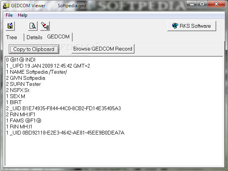
Task: Click Copy to Clipboard button
Action: point(34,49)
